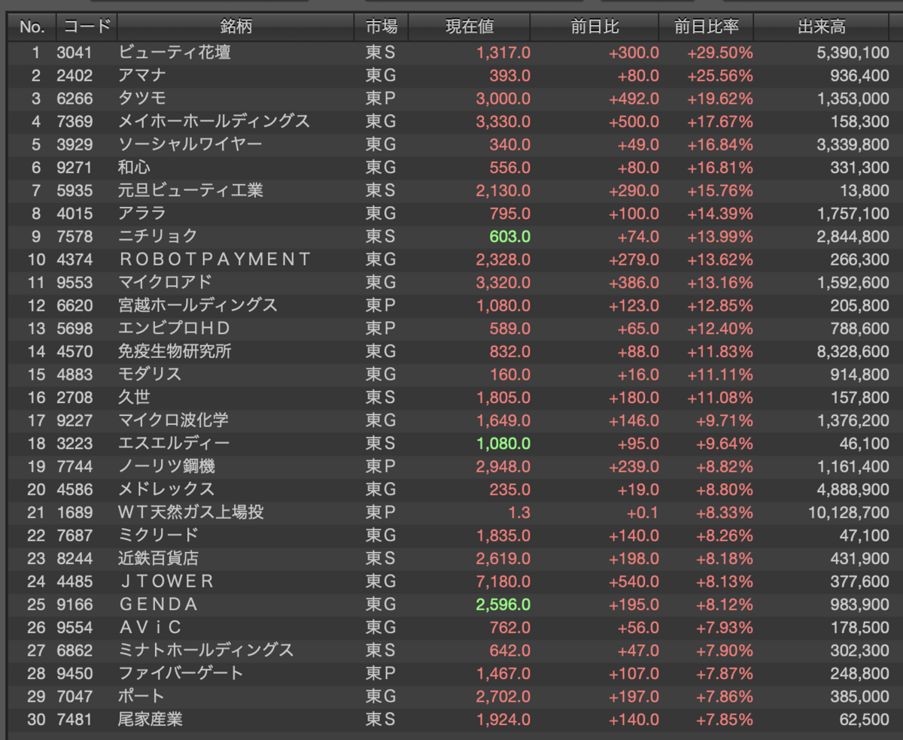Click the ニチリョク stock name
The image size is (903, 740).
coord(158,236)
